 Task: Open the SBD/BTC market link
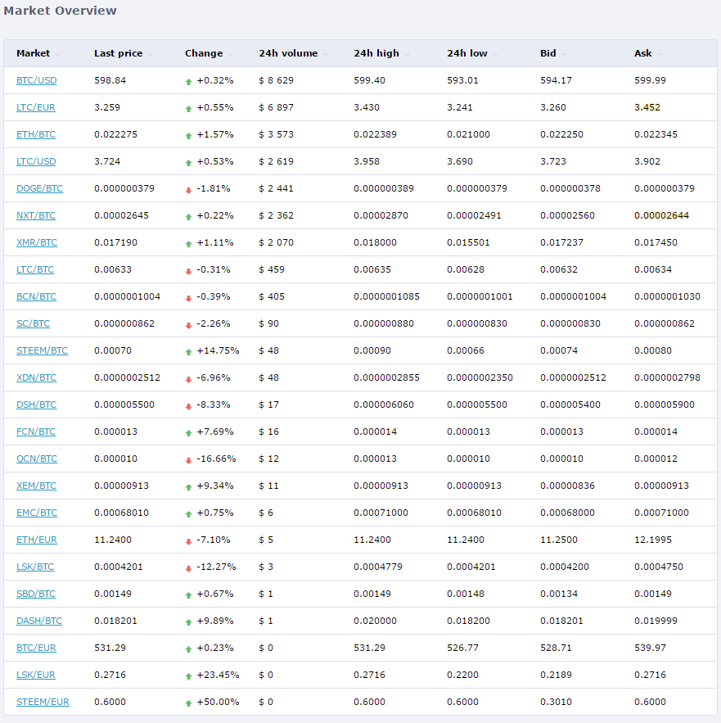click(36, 594)
